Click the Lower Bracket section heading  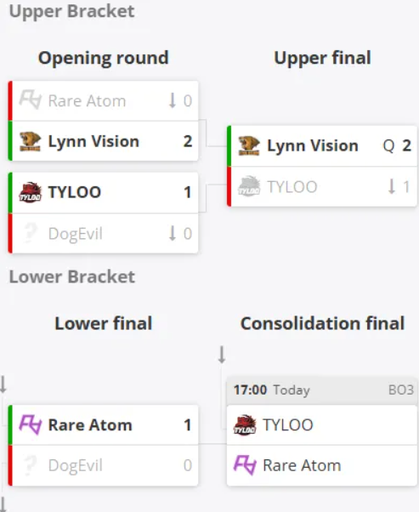tap(72, 277)
